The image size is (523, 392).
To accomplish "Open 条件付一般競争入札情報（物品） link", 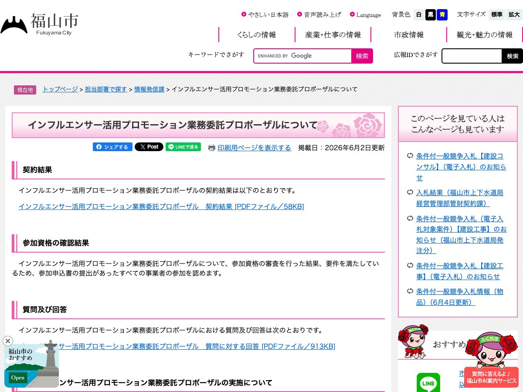I will [x=460, y=297].
